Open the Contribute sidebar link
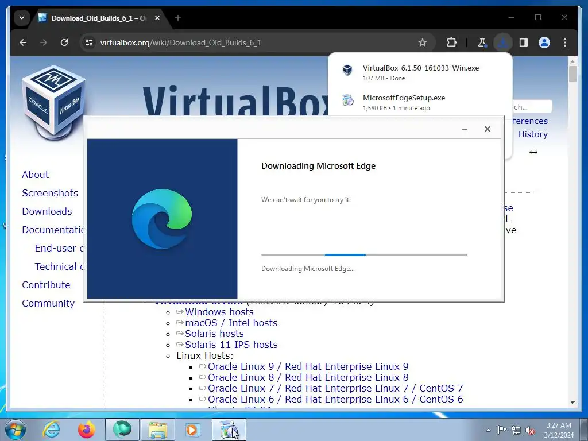Image resolution: width=588 pixels, height=441 pixels. pos(46,285)
